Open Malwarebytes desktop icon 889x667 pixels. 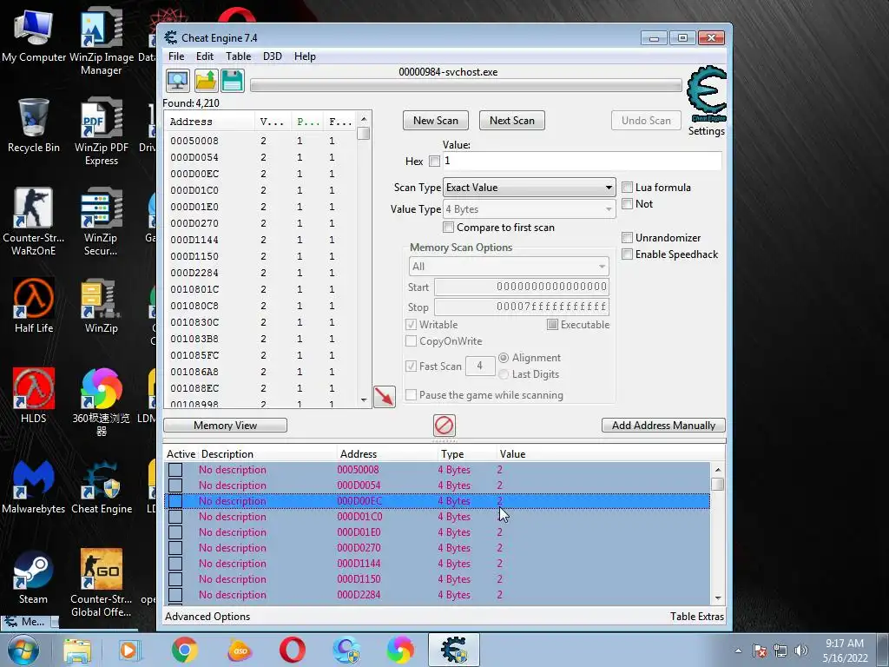[x=34, y=486]
